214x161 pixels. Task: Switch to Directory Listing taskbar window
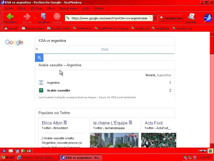[x=37, y=158]
